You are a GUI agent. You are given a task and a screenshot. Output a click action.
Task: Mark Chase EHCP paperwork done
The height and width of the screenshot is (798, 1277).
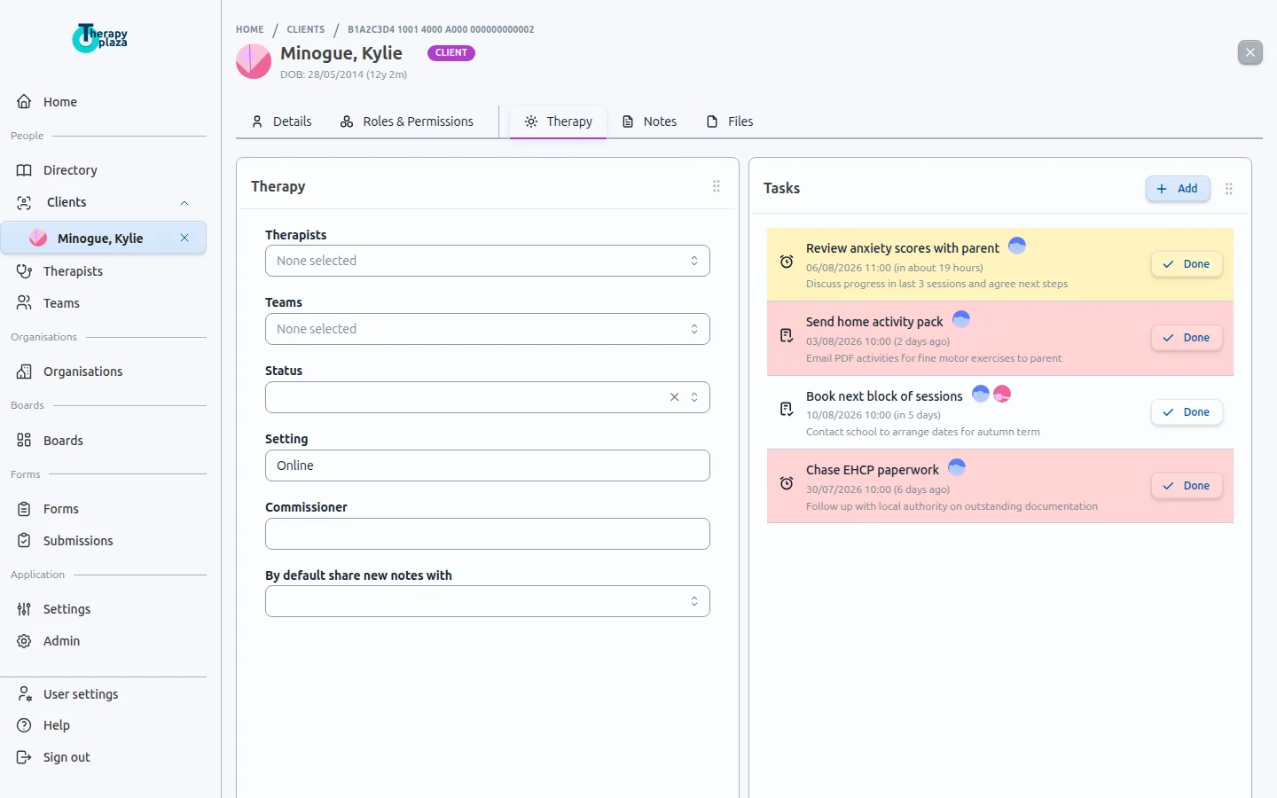(x=1187, y=486)
